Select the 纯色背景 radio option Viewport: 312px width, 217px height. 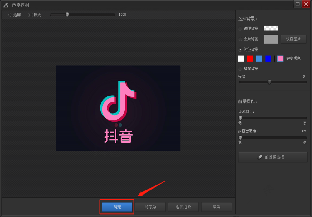(x=240, y=49)
